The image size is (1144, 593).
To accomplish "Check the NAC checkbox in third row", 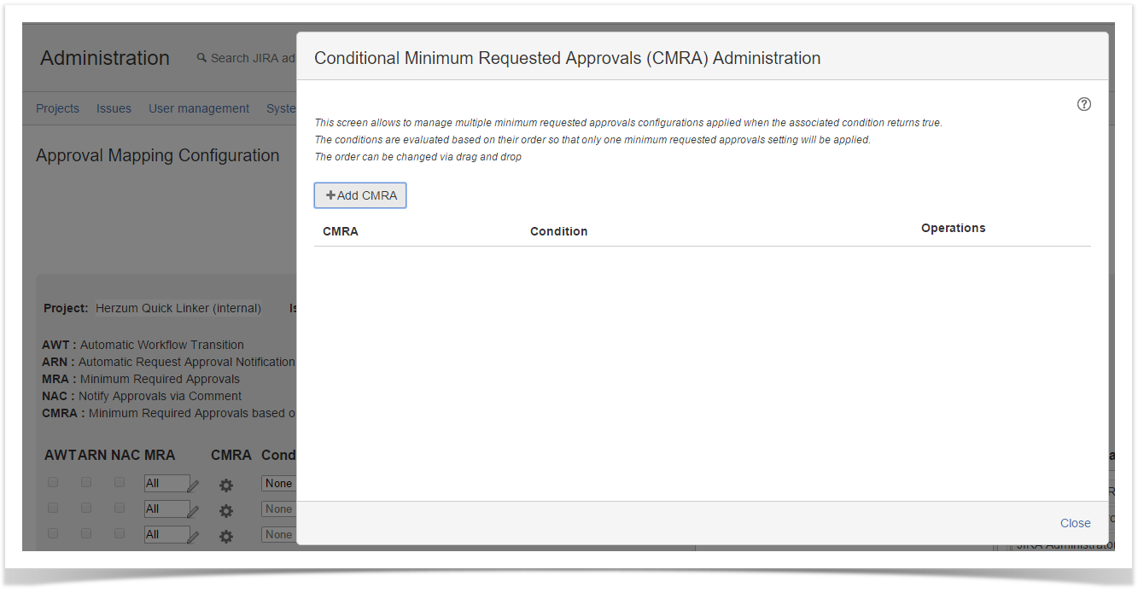I will point(120,533).
